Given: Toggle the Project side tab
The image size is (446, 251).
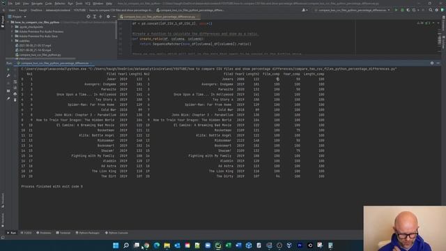Looking at the screenshot, I should [x=3, y=22].
